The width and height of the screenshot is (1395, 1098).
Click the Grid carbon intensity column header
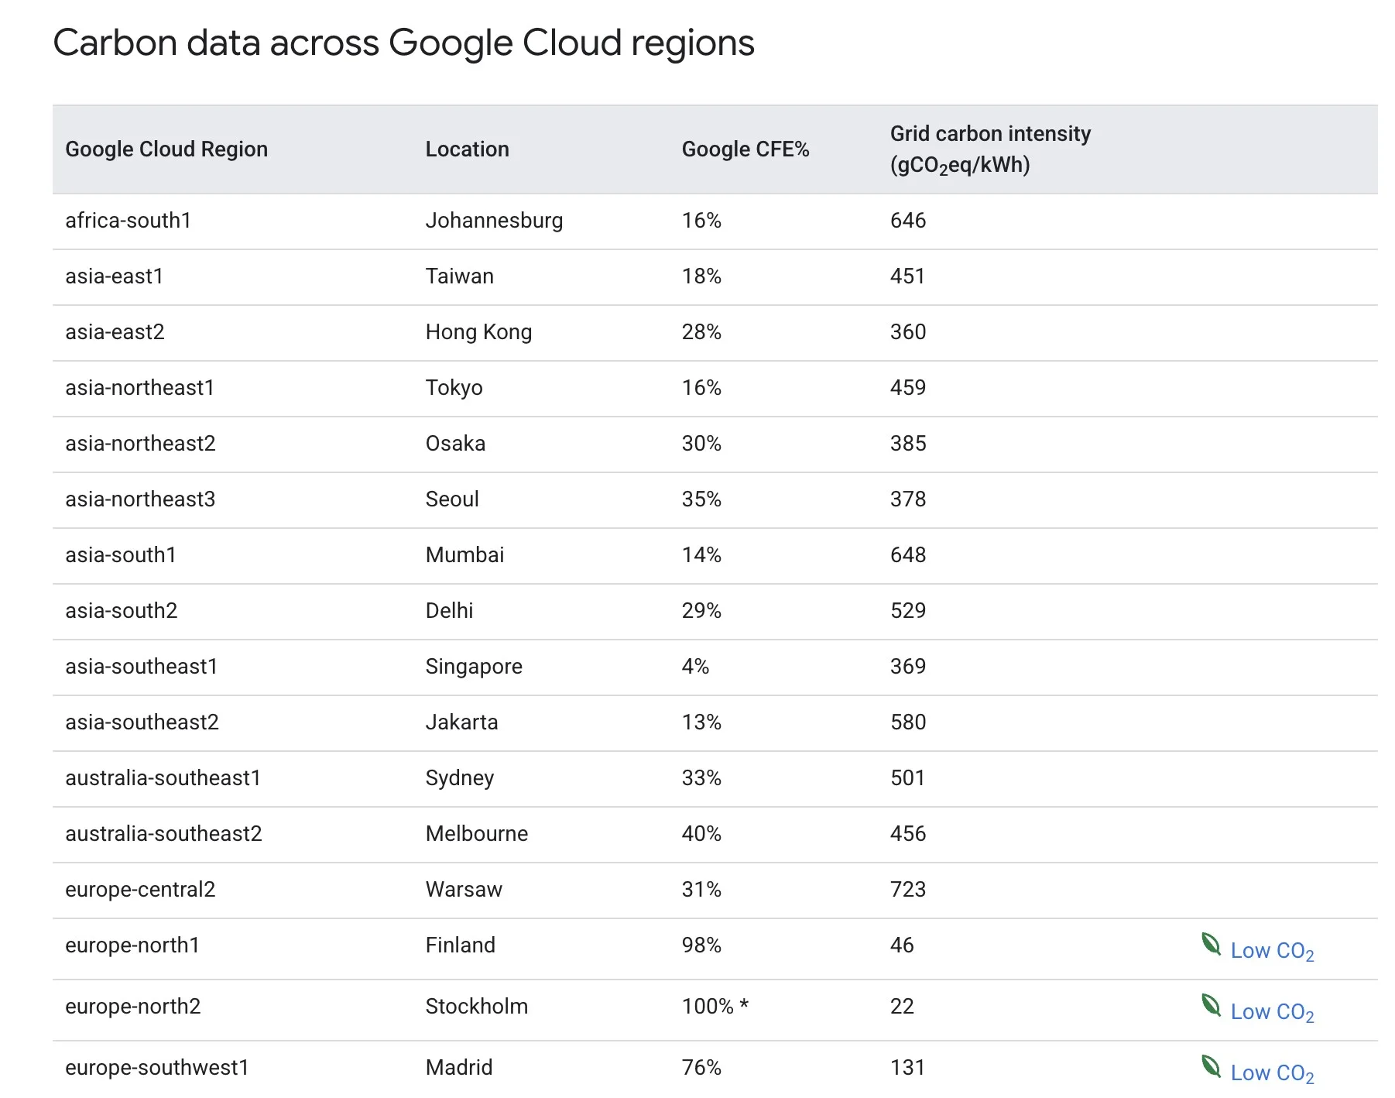(x=990, y=149)
